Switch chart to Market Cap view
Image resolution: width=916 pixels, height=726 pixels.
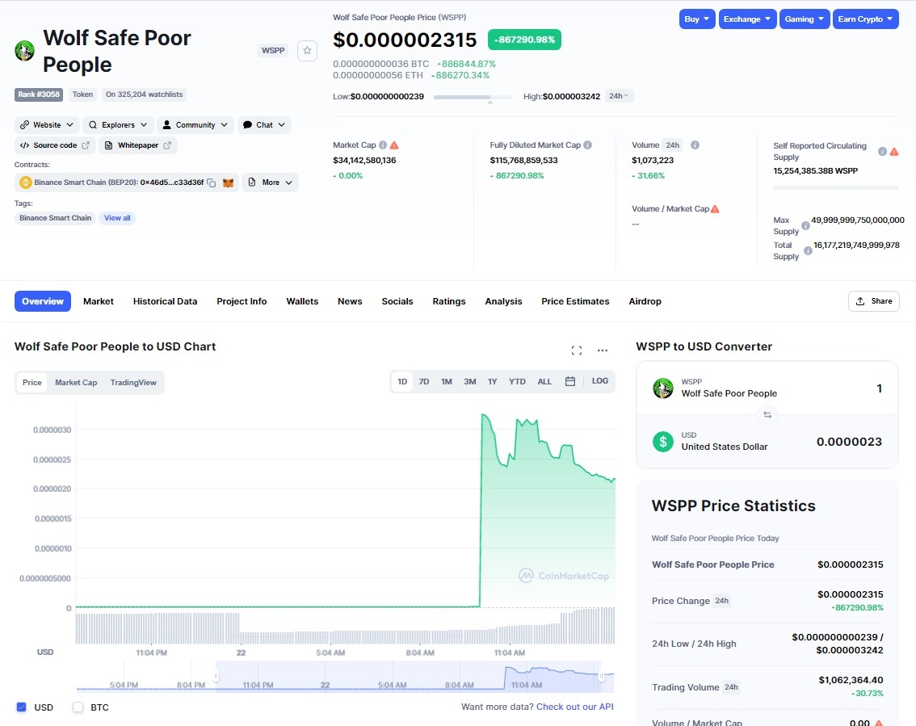pos(76,383)
